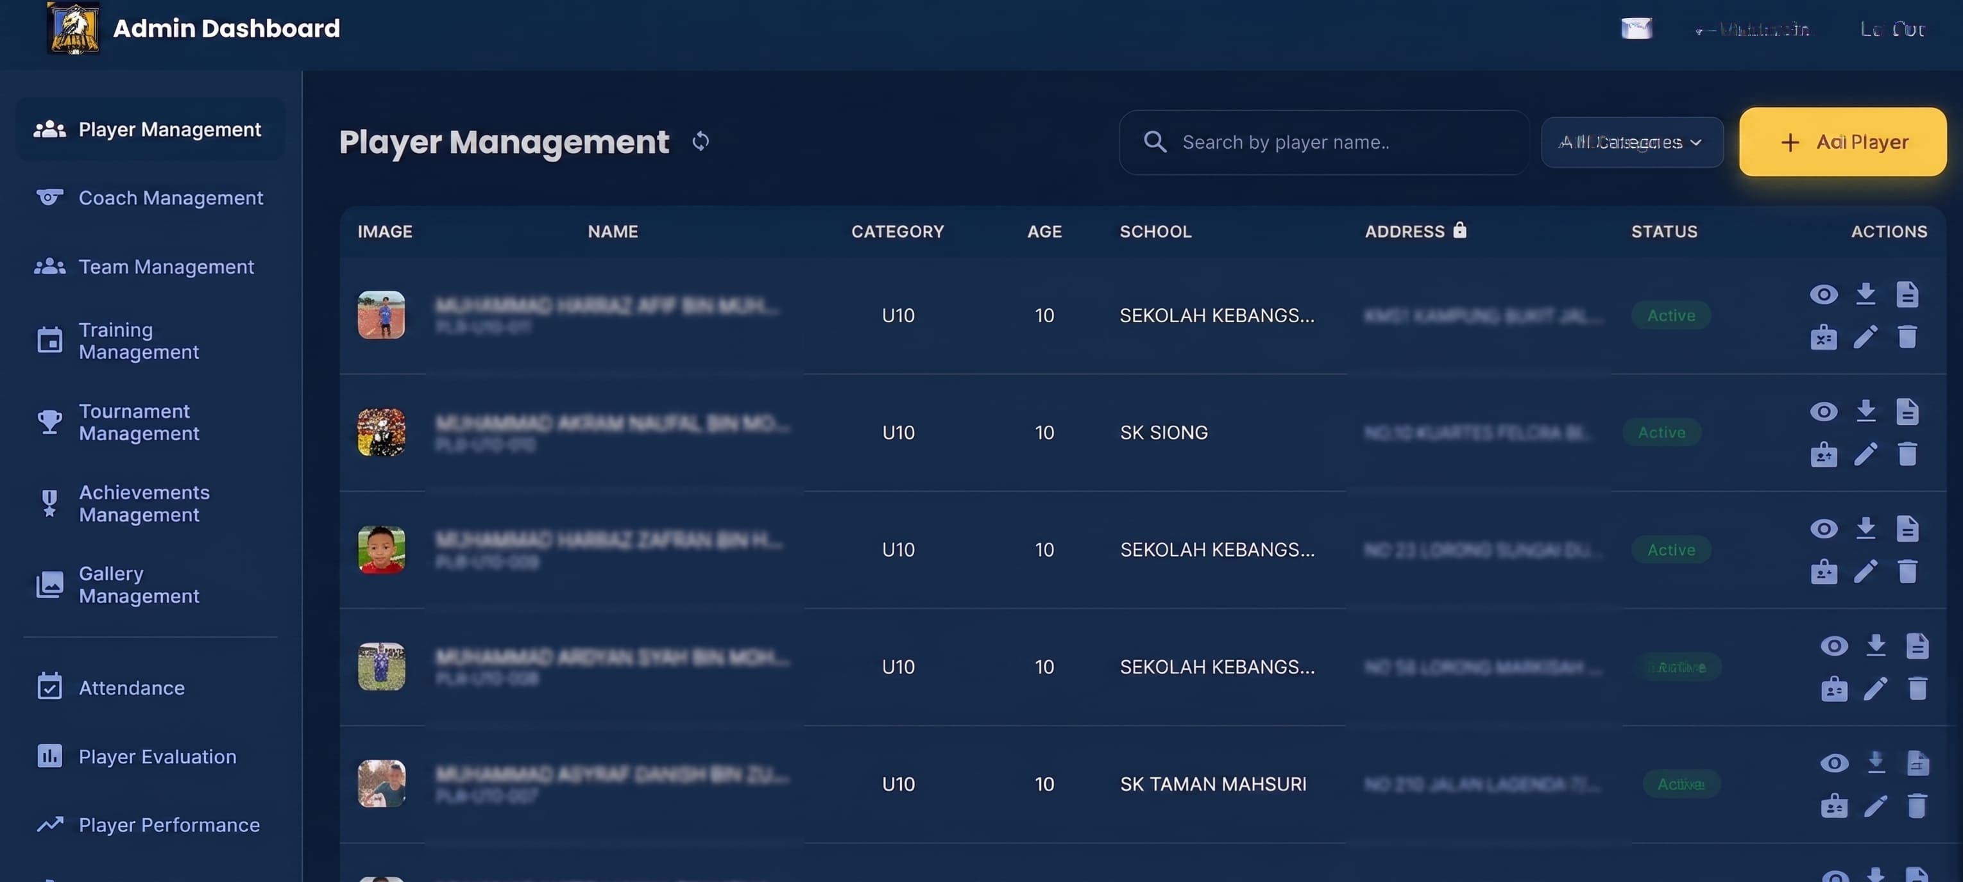The height and width of the screenshot is (882, 1963).
Task: Edit the third row player with the pencil
Action: pos(1865,571)
